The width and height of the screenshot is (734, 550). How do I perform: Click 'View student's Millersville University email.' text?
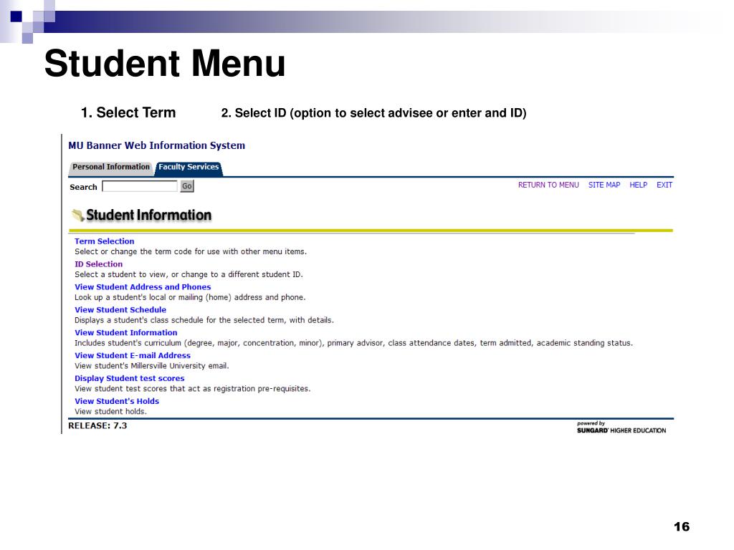[152, 366]
